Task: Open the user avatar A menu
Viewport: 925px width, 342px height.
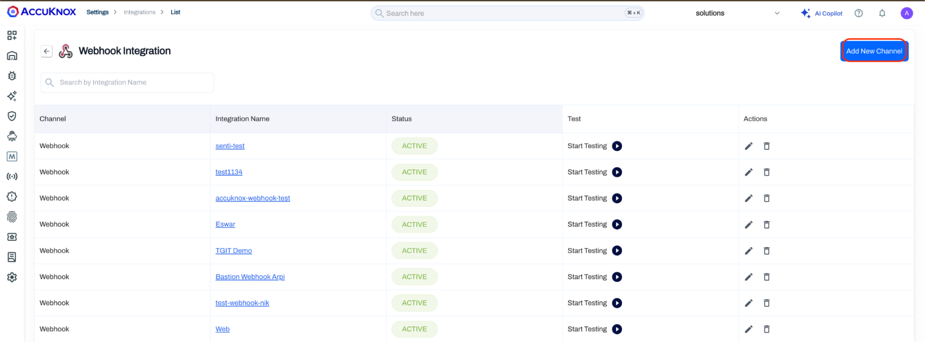Action: click(x=906, y=13)
